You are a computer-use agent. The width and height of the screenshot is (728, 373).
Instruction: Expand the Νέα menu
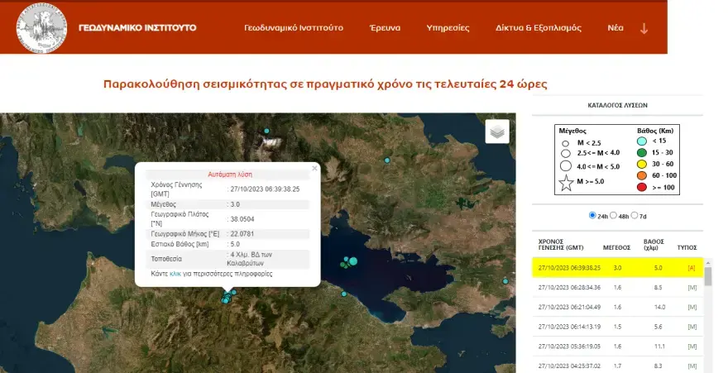click(615, 27)
